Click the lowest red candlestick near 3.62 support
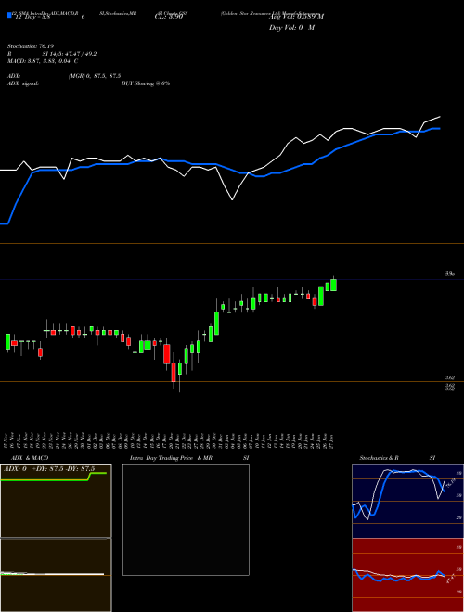This screenshot has height=612, width=464. (174, 372)
